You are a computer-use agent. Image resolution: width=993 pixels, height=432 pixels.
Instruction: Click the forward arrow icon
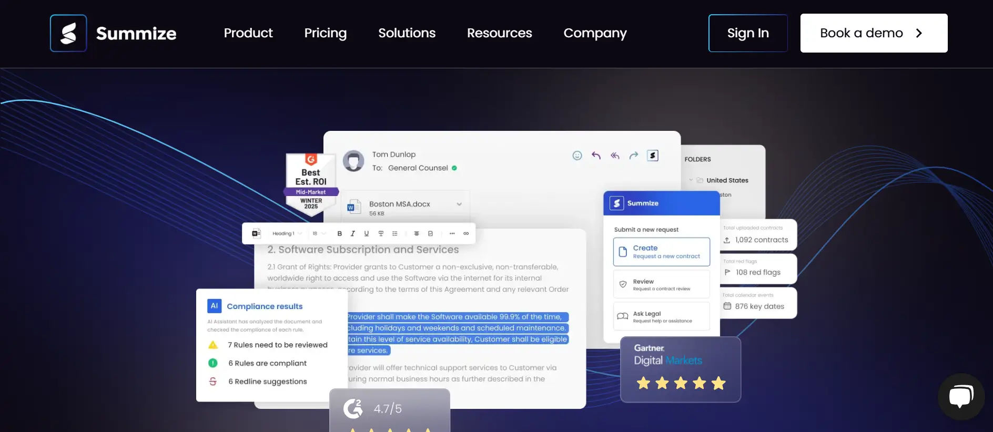(x=634, y=156)
